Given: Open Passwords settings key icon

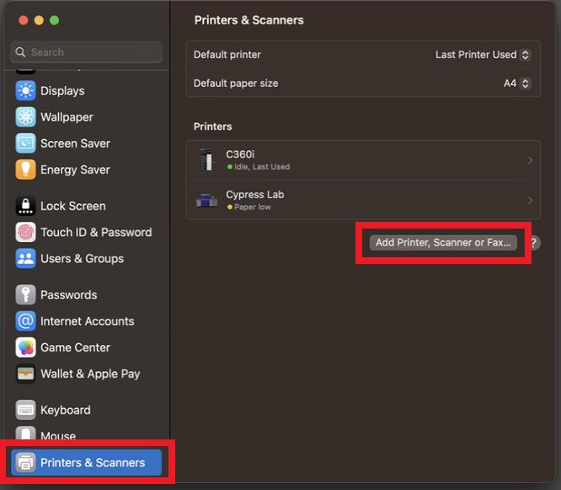Looking at the screenshot, I should click(x=26, y=295).
